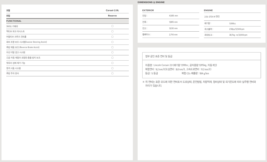Click the ※ fuel economy disclaimer note

click(199, 84)
